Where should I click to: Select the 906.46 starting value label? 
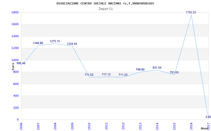click(x=21, y=63)
